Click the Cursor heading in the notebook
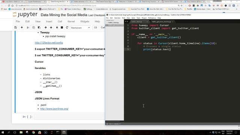 [x=39, y=61]
